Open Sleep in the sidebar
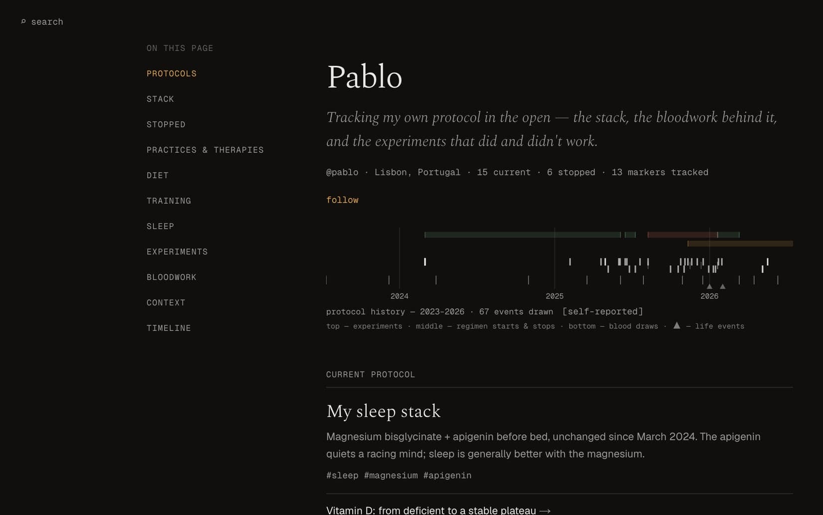This screenshot has height=515, width=823. 160,226
